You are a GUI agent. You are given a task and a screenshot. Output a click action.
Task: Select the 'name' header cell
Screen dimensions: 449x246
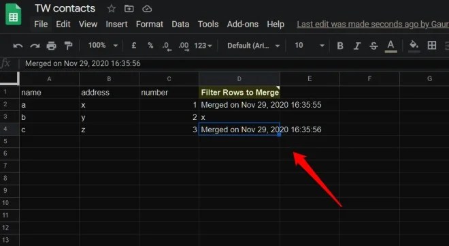[x=49, y=92]
